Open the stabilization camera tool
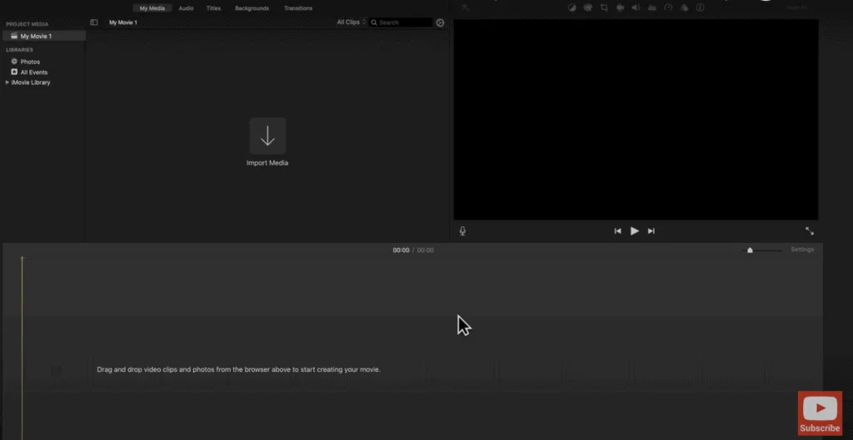 620,7
